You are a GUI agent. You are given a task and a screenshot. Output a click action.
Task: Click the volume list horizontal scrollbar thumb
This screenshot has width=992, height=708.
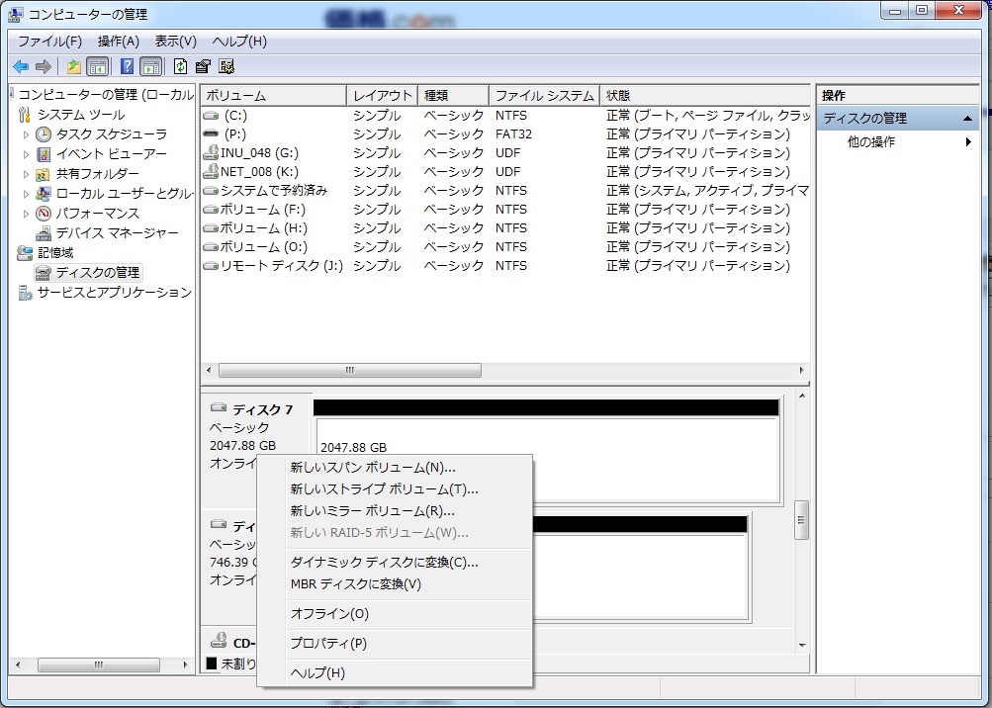click(349, 371)
